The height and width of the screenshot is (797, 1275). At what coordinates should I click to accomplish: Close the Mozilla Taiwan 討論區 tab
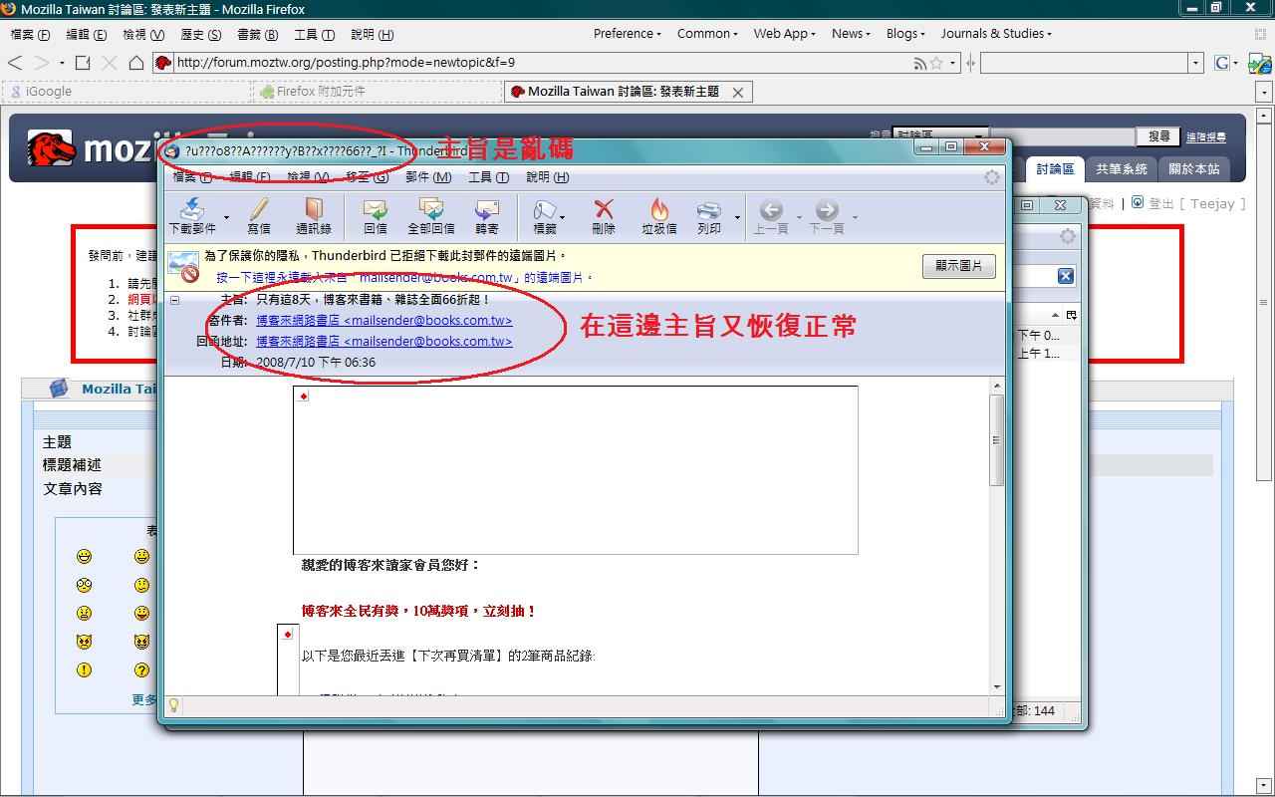coord(738,92)
